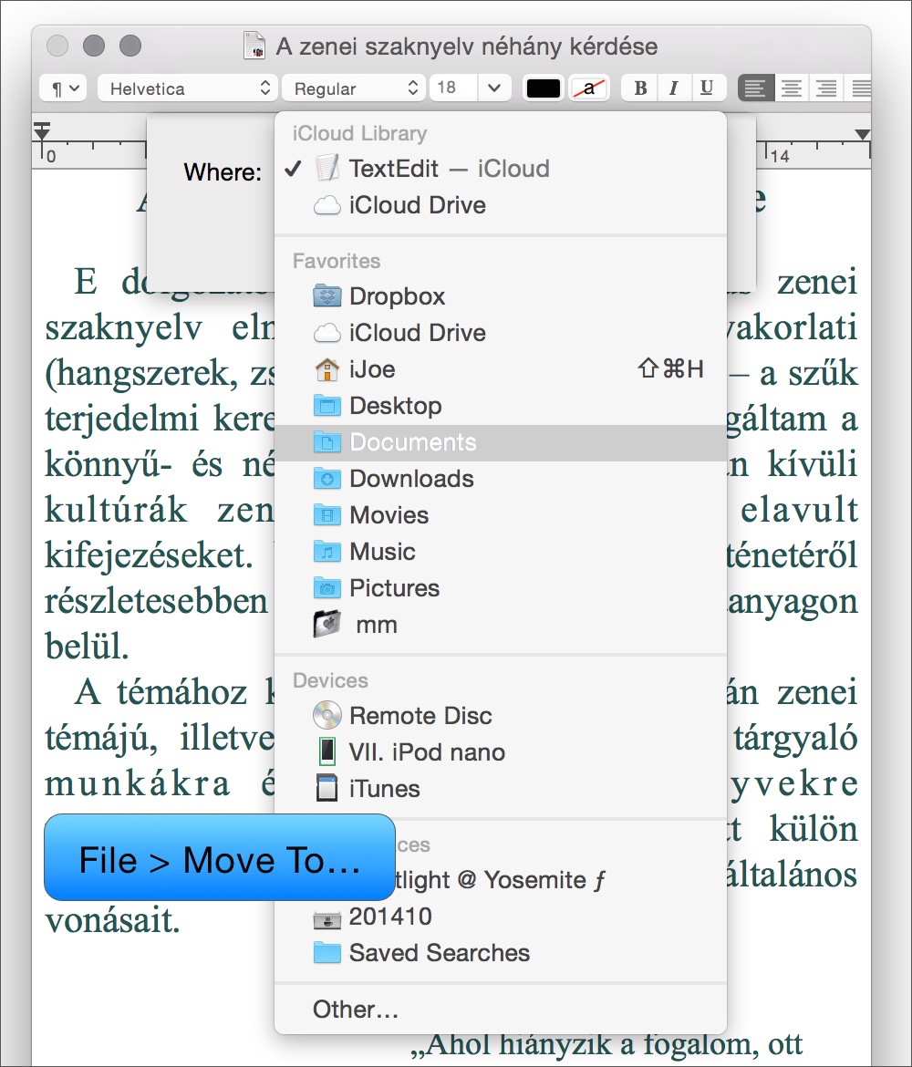The height and width of the screenshot is (1067, 912).
Task: Choose iCloud Drive under iCloud Library
Action: pyautogui.click(x=501, y=205)
